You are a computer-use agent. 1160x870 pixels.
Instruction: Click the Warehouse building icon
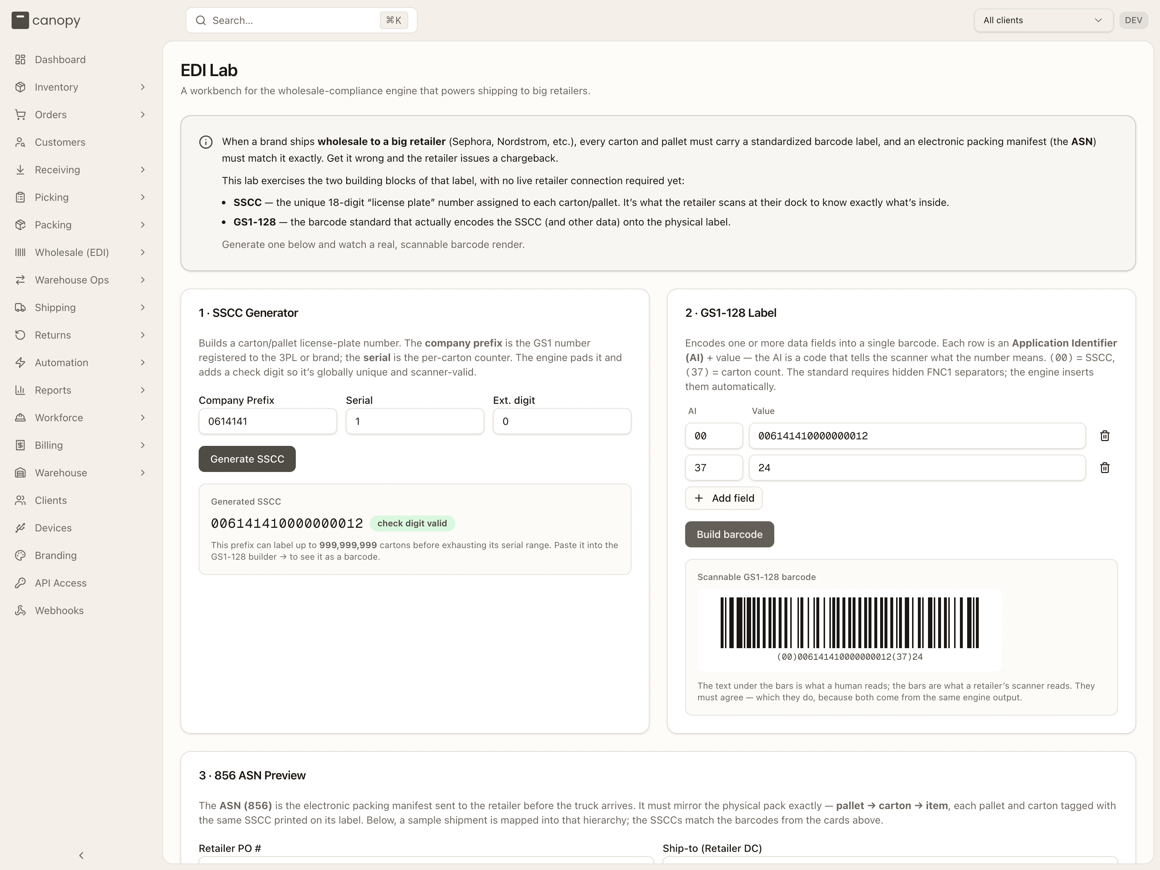[x=20, y=472]
